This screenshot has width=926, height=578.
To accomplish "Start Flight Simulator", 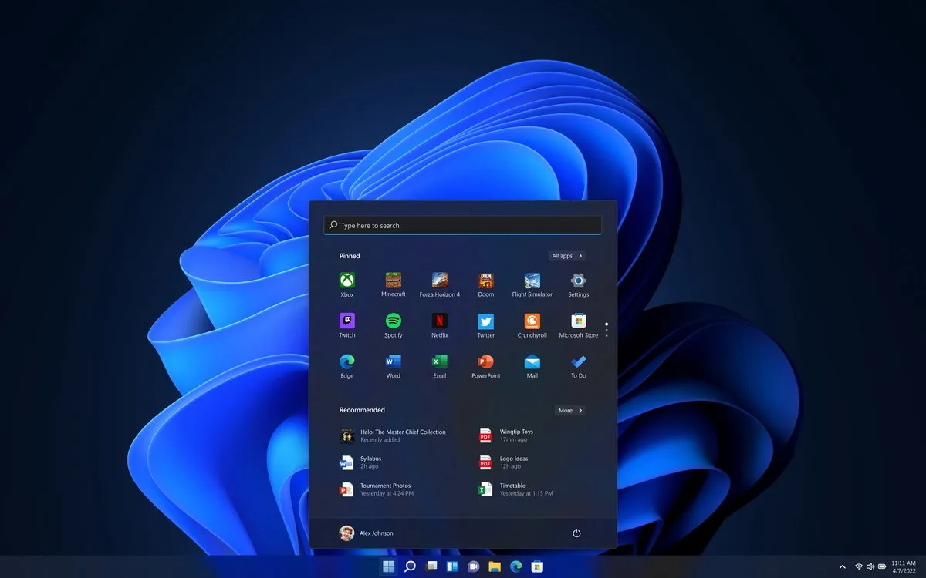I will [x=532, y=279].
